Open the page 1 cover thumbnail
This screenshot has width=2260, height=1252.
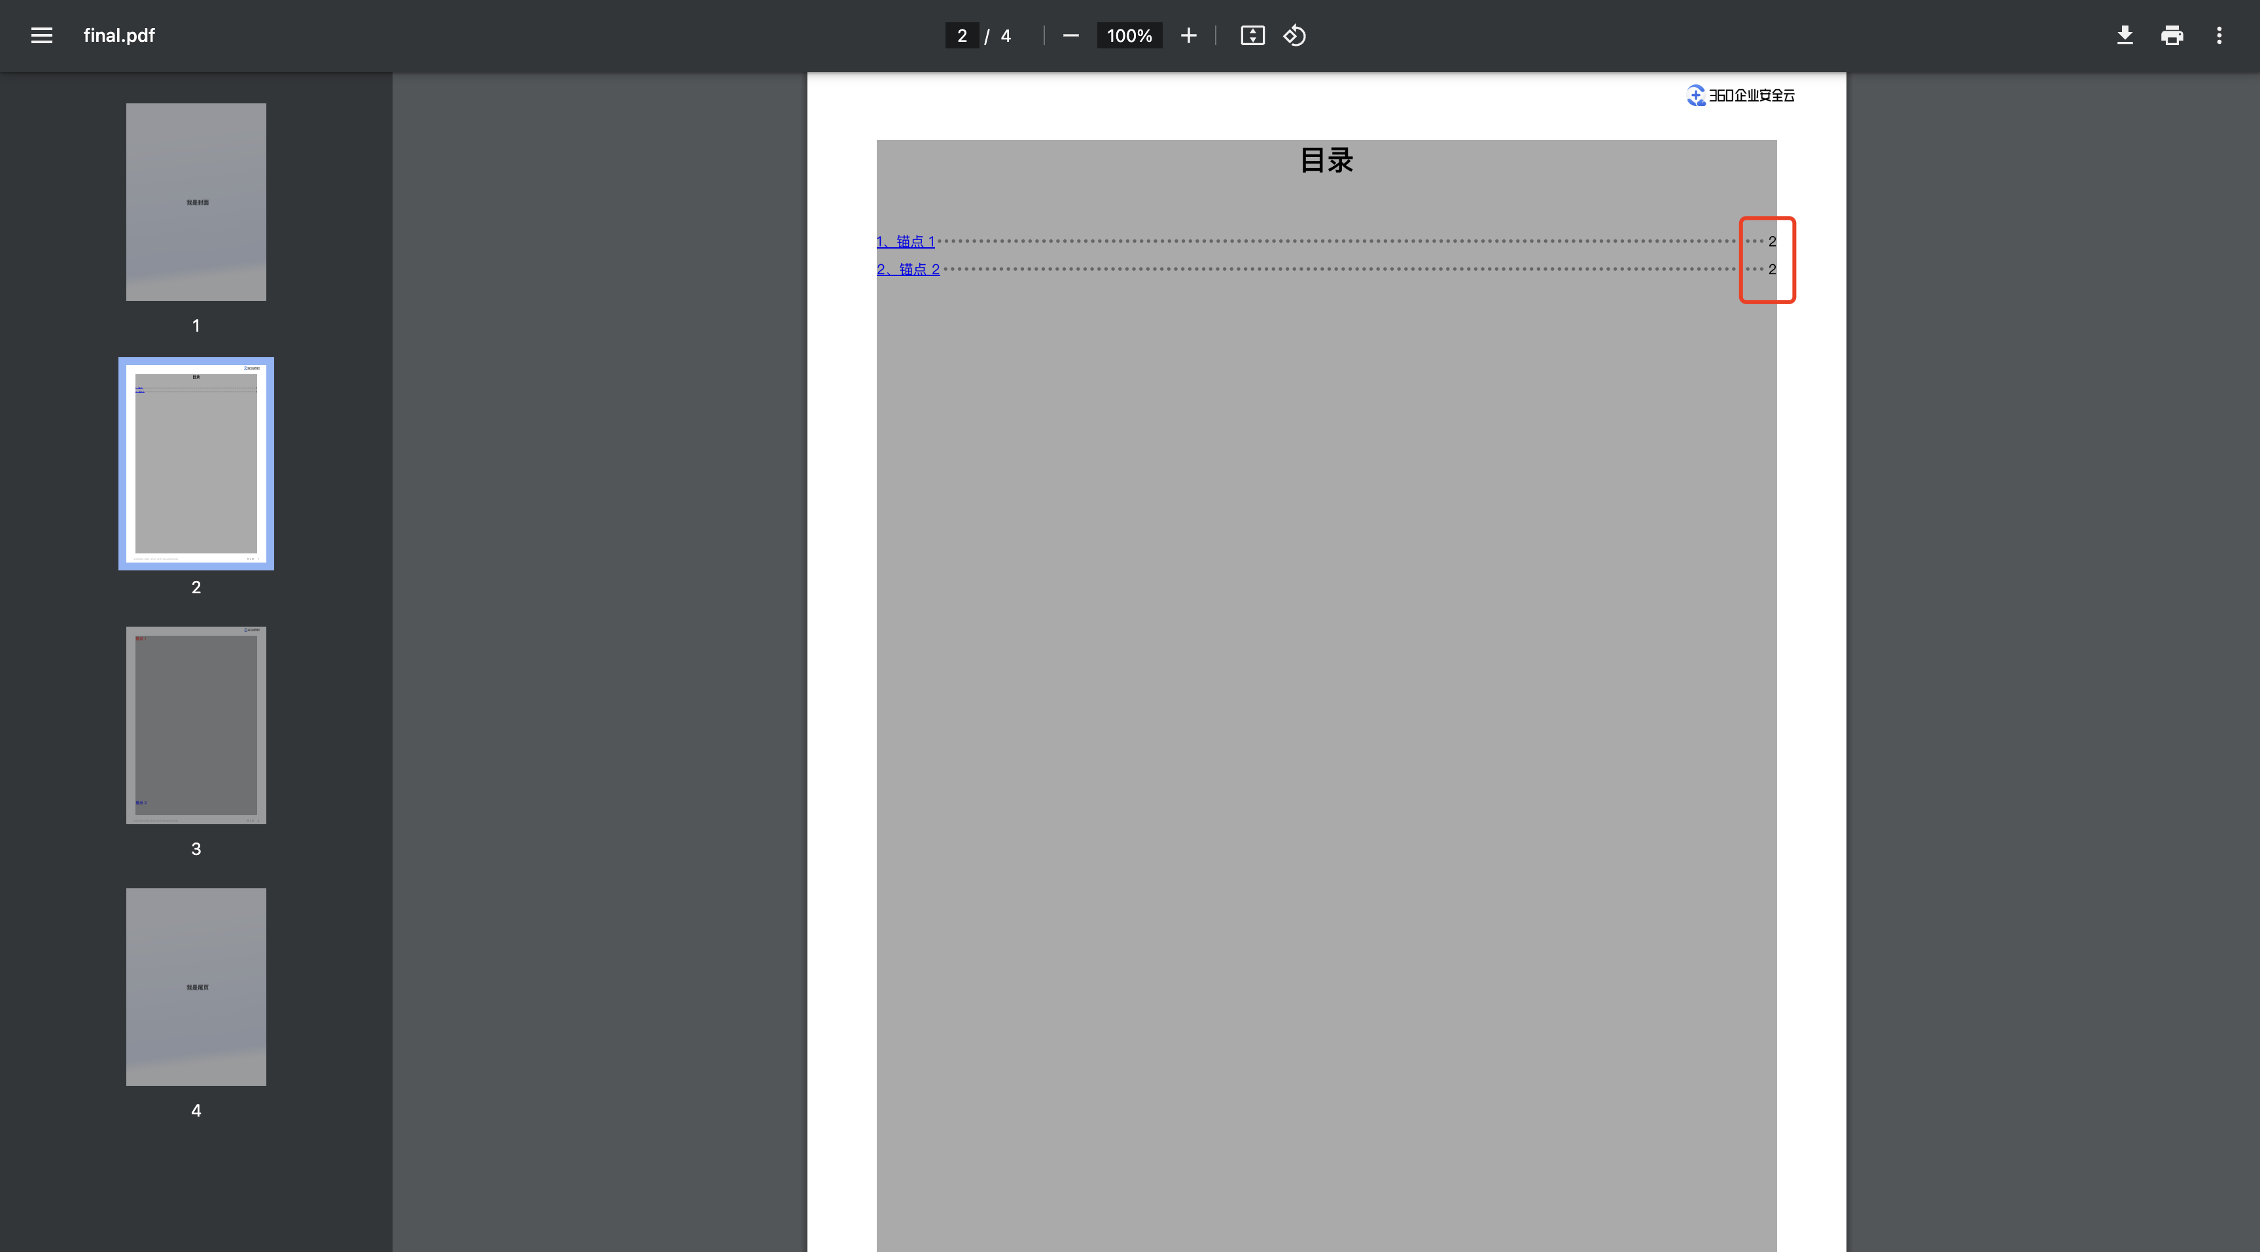pos(196,201)
